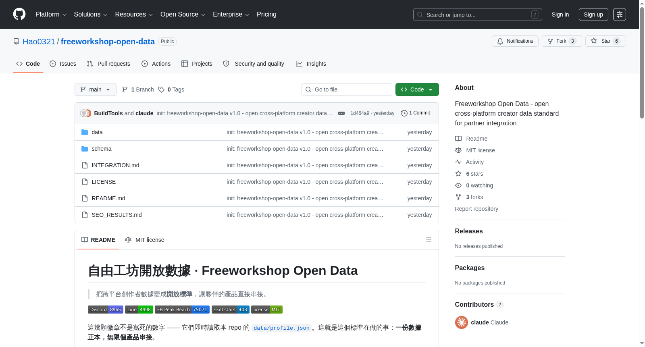Viewport: 645px width, 347px height.
Task: Click Sign in link
Action: coord(560,15)
